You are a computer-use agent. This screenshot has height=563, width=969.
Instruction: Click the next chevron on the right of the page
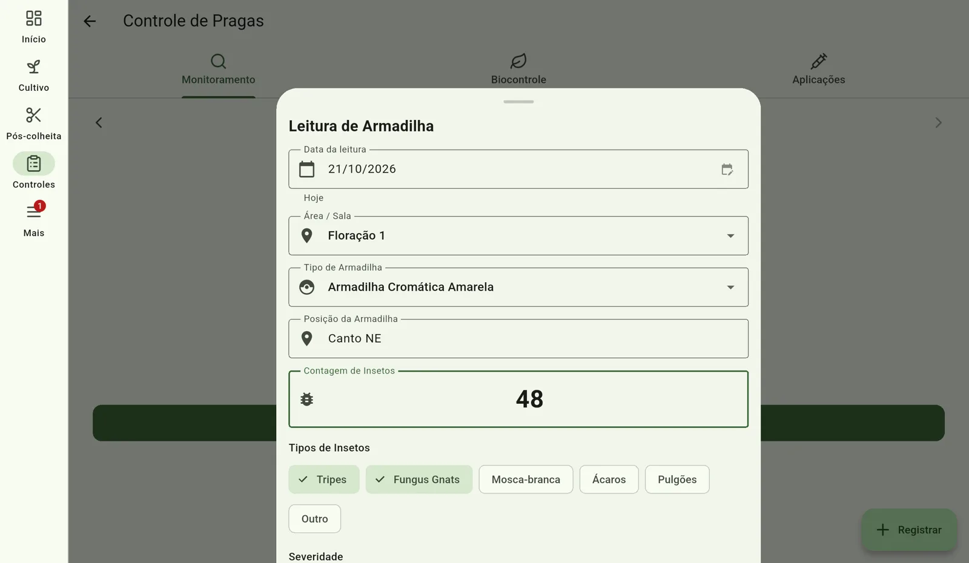click(938, 123)
